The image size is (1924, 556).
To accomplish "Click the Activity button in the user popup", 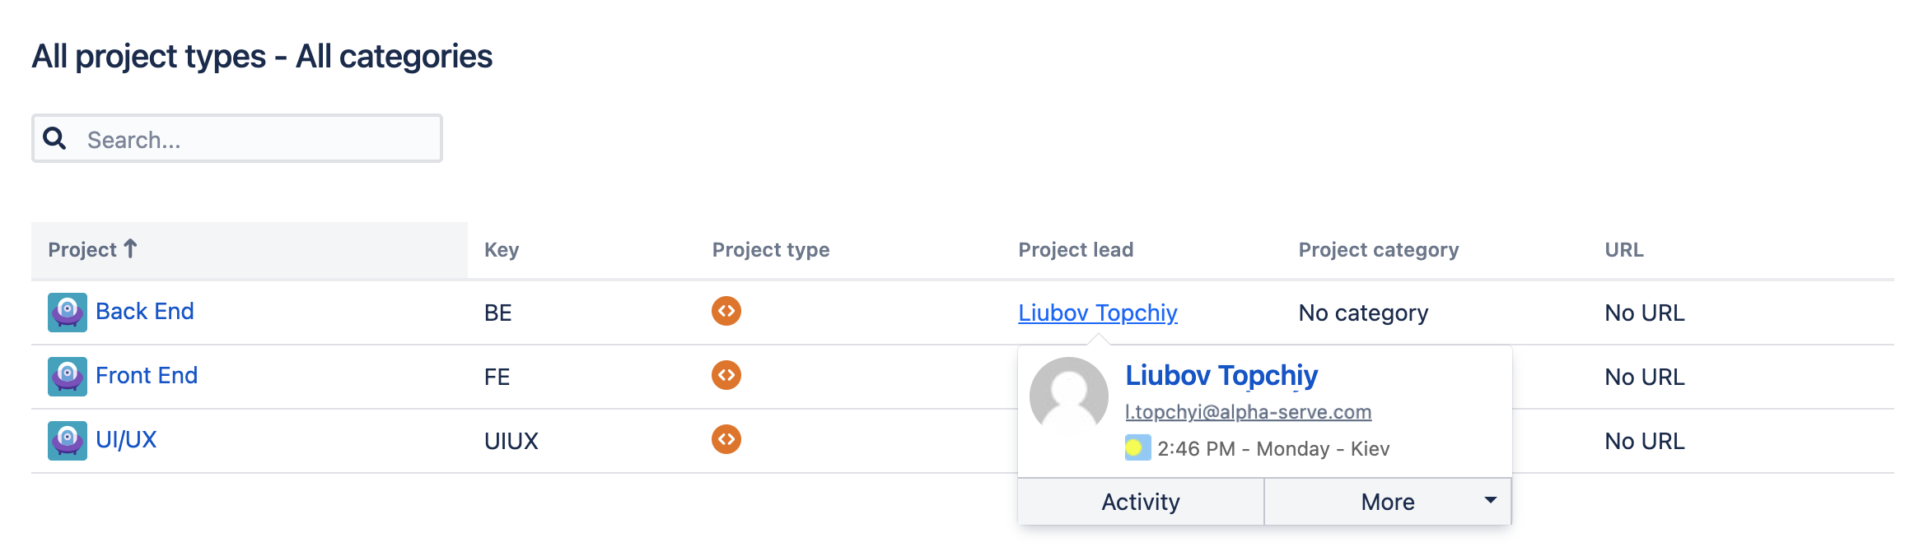I will [1141, 502].
